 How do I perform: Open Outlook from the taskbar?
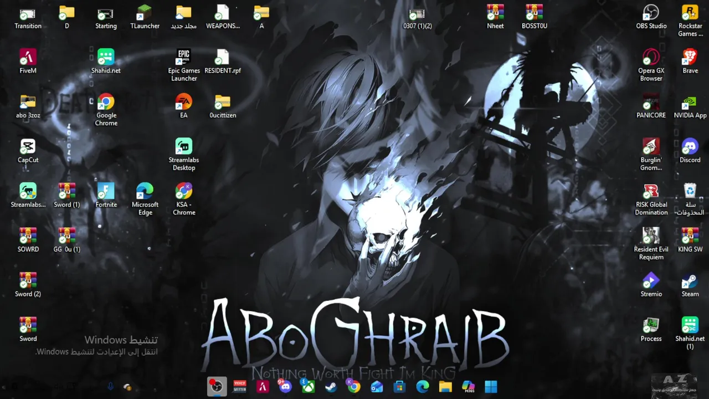point(377,386)
